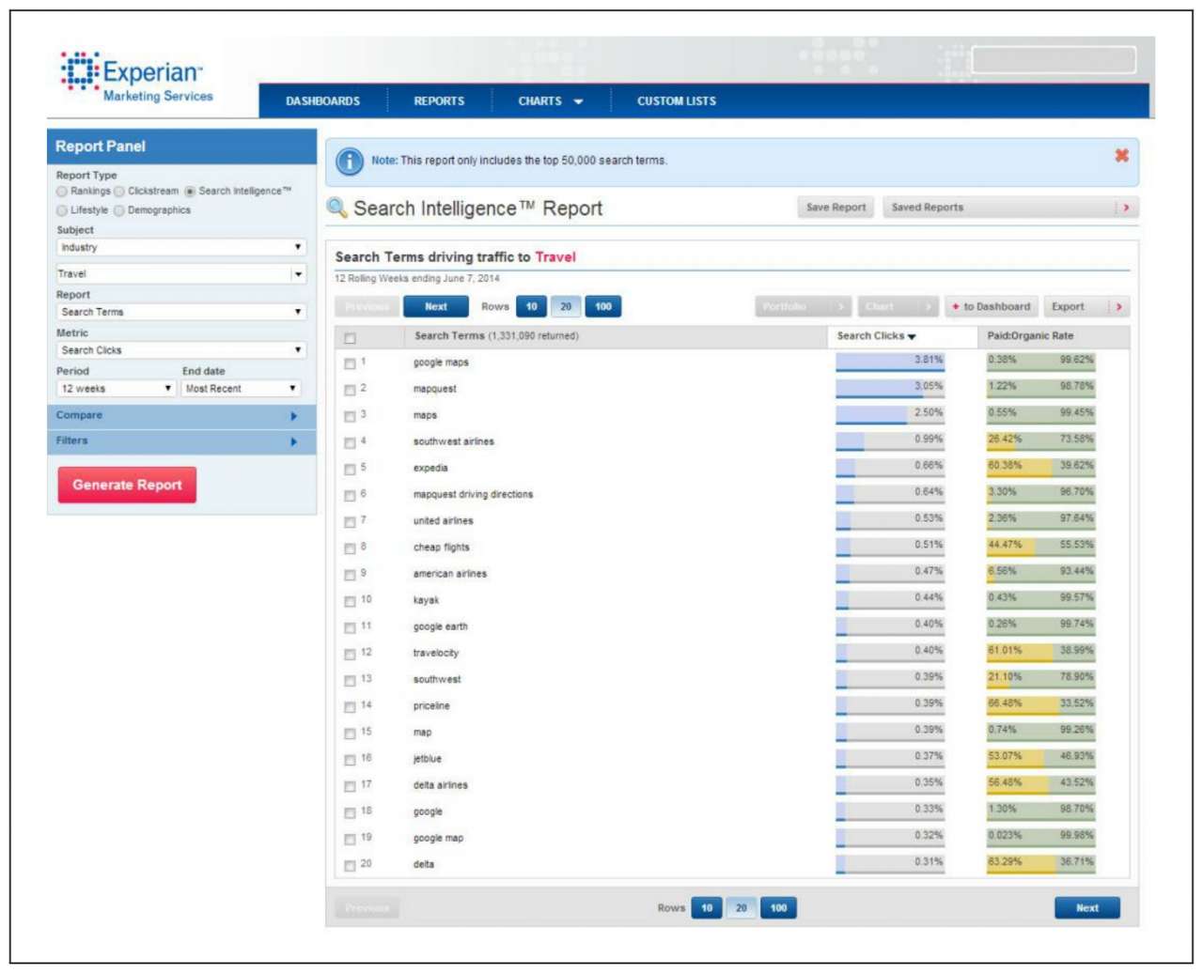Select the Search Intelligence report type
The image size is (1203, 973).
(190, 192)
